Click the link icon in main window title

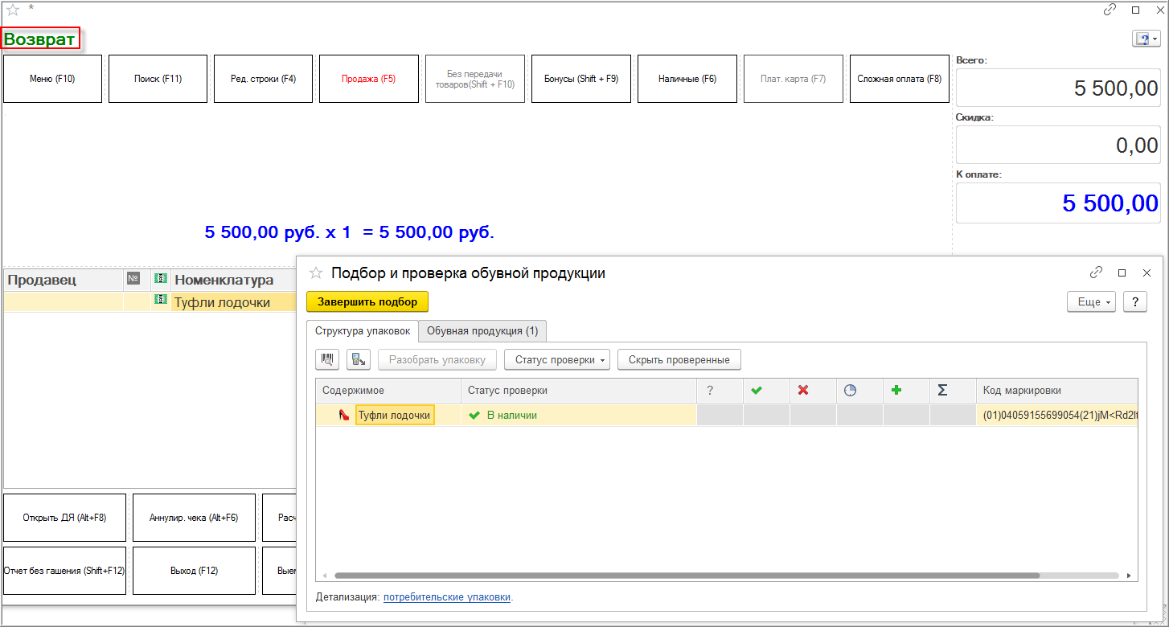point(1110,10)
